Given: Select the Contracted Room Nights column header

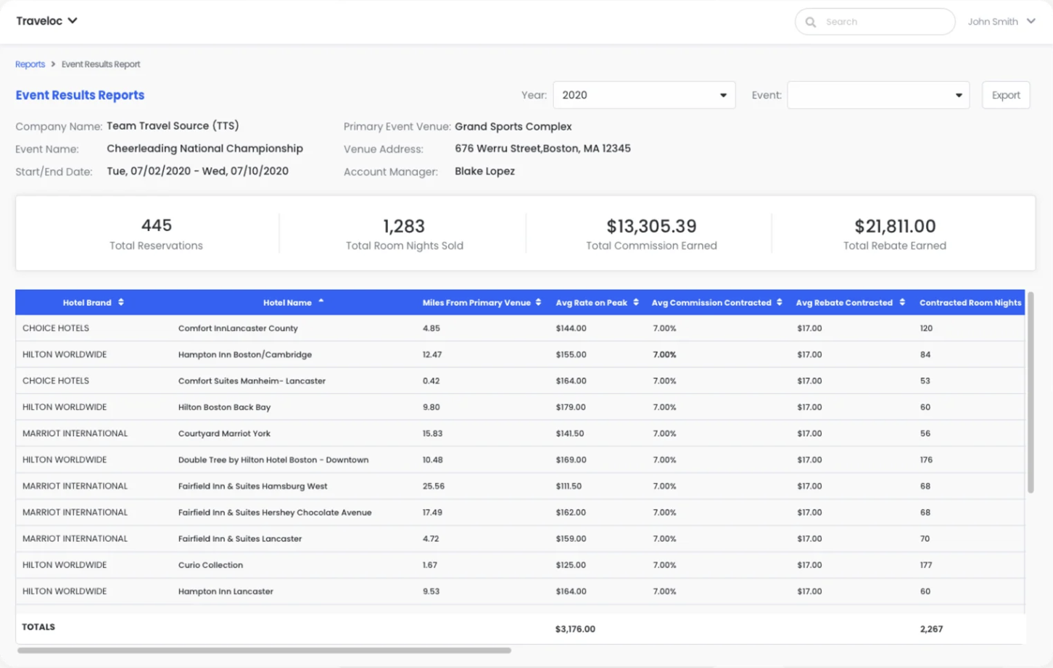Looking at the screenshot, I should point(970,302).
